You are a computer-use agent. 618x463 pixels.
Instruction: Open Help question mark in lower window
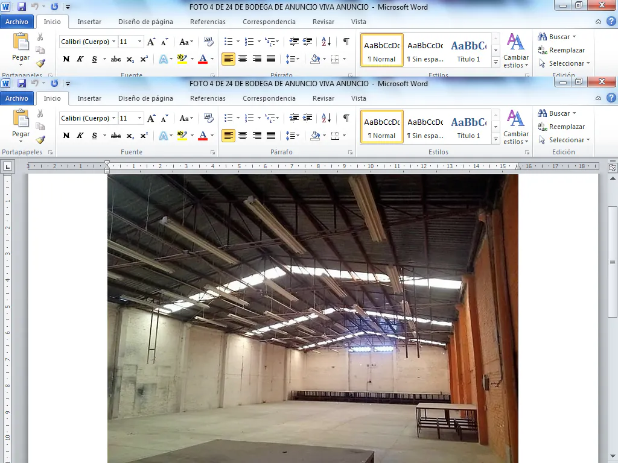pyautogui.click(x=611, y=98)
